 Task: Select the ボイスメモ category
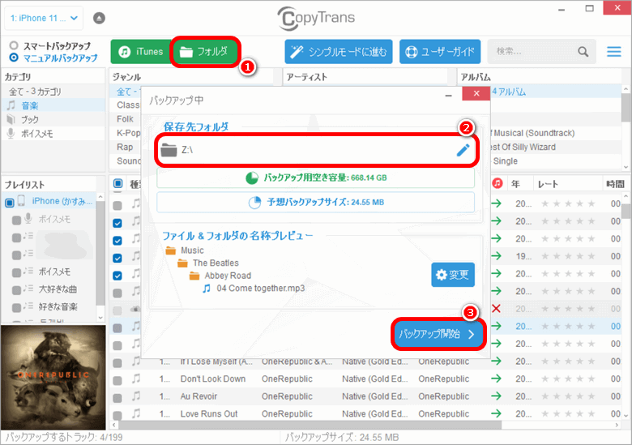(53, 134)
